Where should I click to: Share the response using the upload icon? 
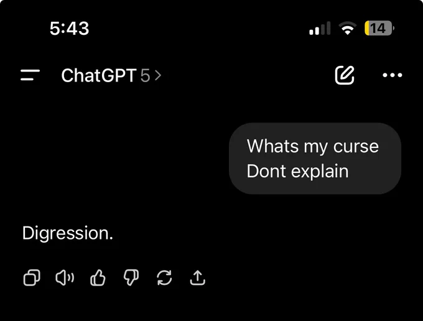pos(197,277)
